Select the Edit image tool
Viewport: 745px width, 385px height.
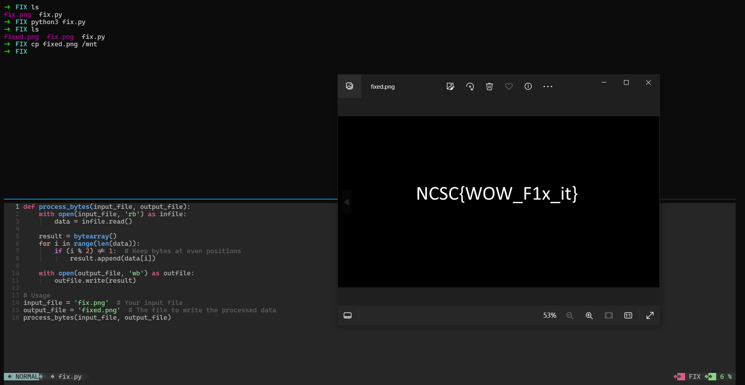450,86
